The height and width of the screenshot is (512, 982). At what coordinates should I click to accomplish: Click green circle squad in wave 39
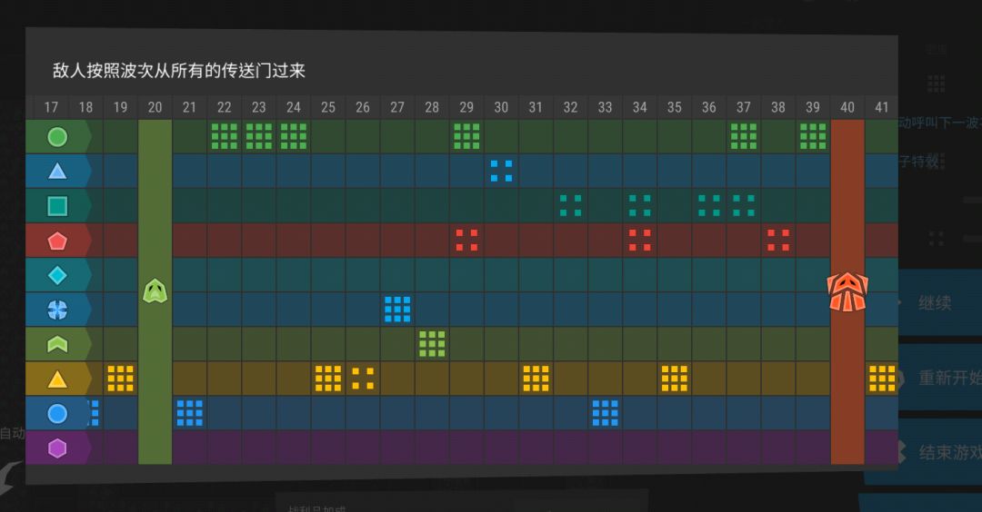coord(813,136)
